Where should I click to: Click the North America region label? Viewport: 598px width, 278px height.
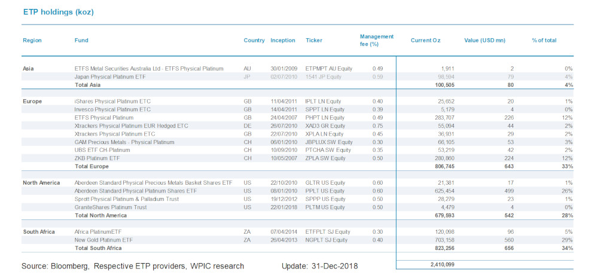click(42, 183)
